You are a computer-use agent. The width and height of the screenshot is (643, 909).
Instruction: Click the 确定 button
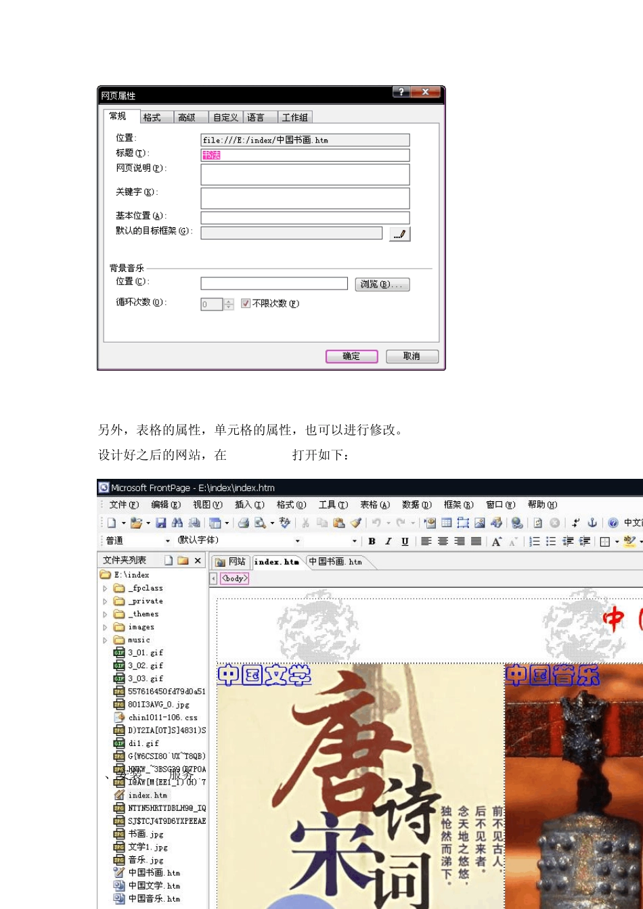pyautogui.click(x=351, y=356)
